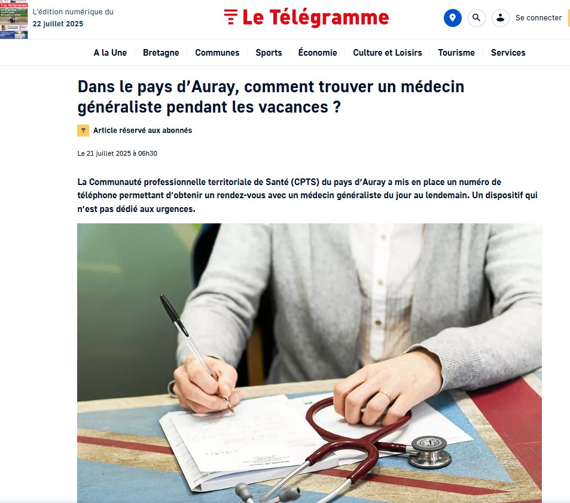Viewport: 570px width, 503px height.
Task: Open the A la Une section
Action: pyautogui.click(x=110, y=53)
